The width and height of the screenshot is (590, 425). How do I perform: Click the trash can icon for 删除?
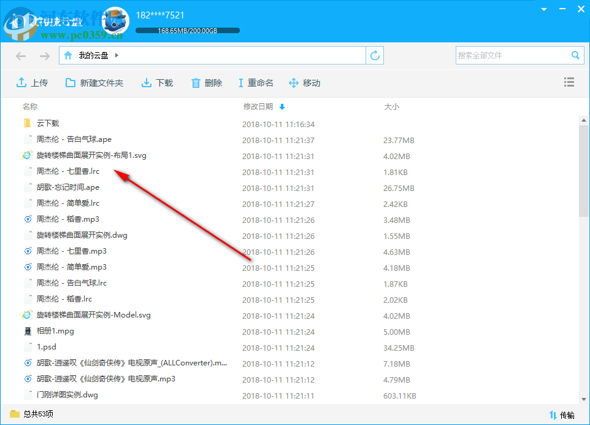click(196, 83)
